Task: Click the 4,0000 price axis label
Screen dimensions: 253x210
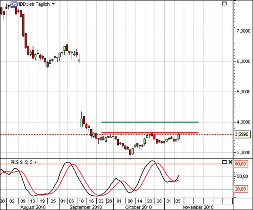Action: click(x=243, y=122)
